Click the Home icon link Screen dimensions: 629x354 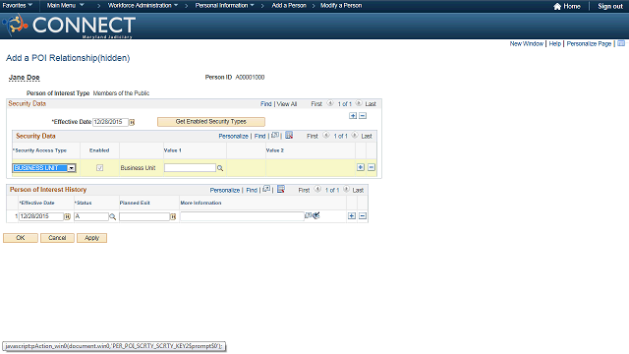pyautogui.click(x=557, y=6)
